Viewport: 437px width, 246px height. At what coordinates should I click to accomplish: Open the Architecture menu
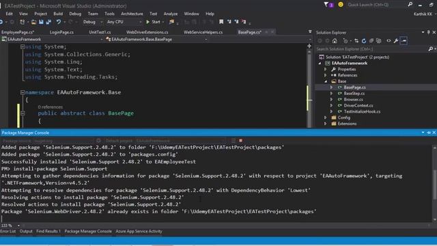pos(132,14)
